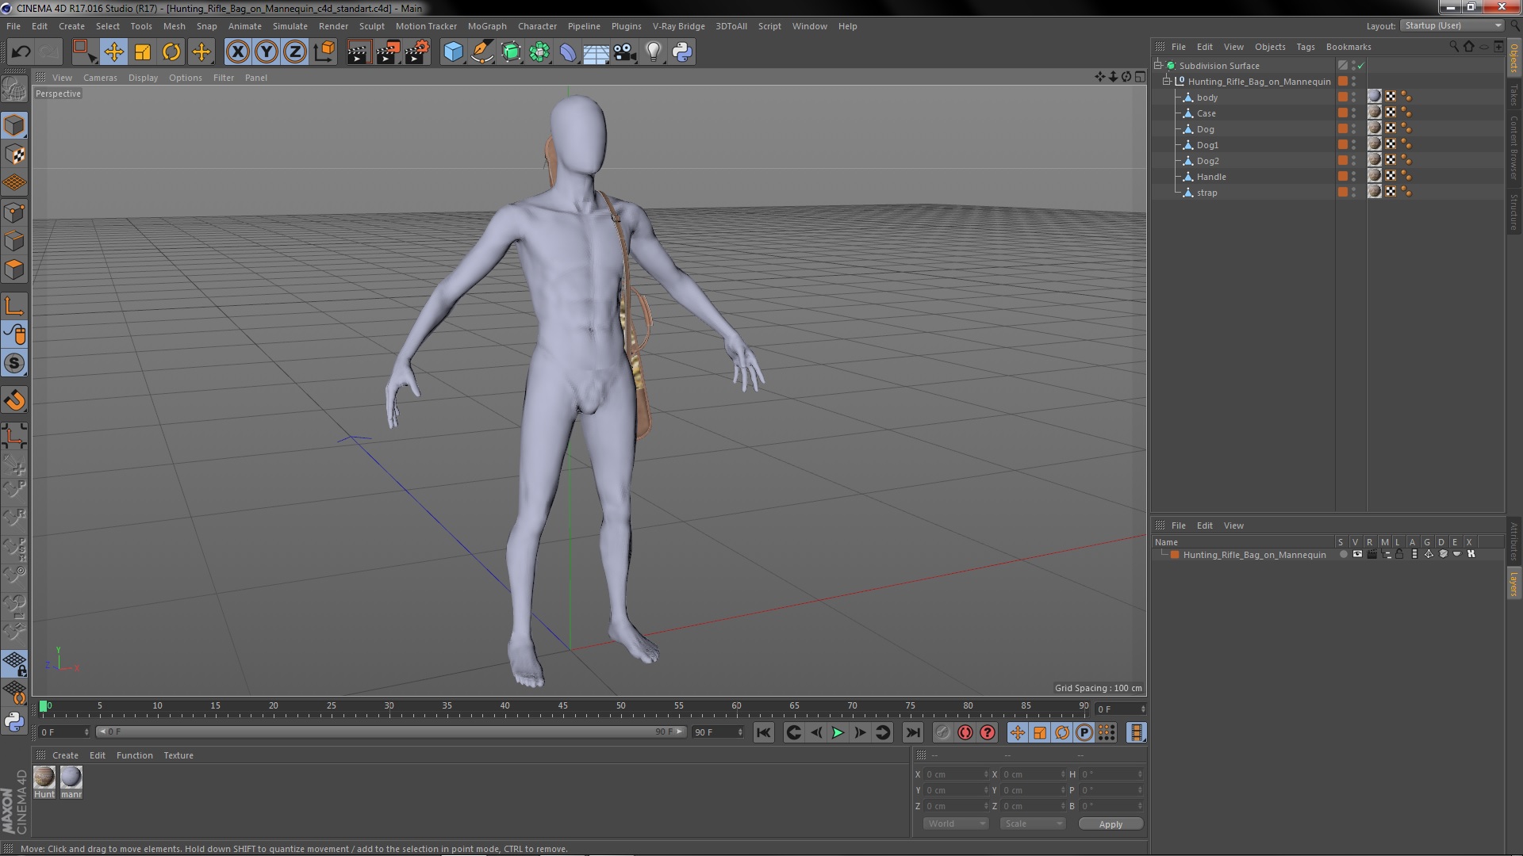Select the Hunt material thumbnail

pos(44,777)
